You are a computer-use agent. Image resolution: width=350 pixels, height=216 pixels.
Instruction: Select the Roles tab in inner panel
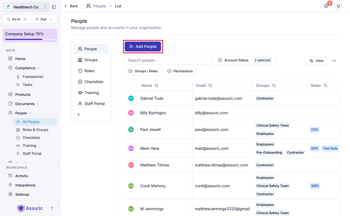pos(91,71)
